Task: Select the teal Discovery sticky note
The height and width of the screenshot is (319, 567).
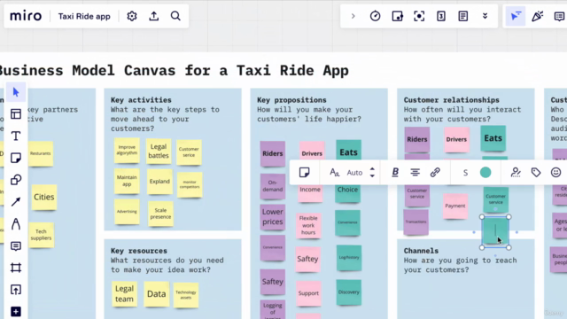Action: (x=348, y=292)
